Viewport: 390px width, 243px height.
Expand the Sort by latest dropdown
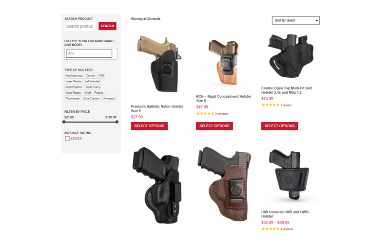tap(296, 20)
